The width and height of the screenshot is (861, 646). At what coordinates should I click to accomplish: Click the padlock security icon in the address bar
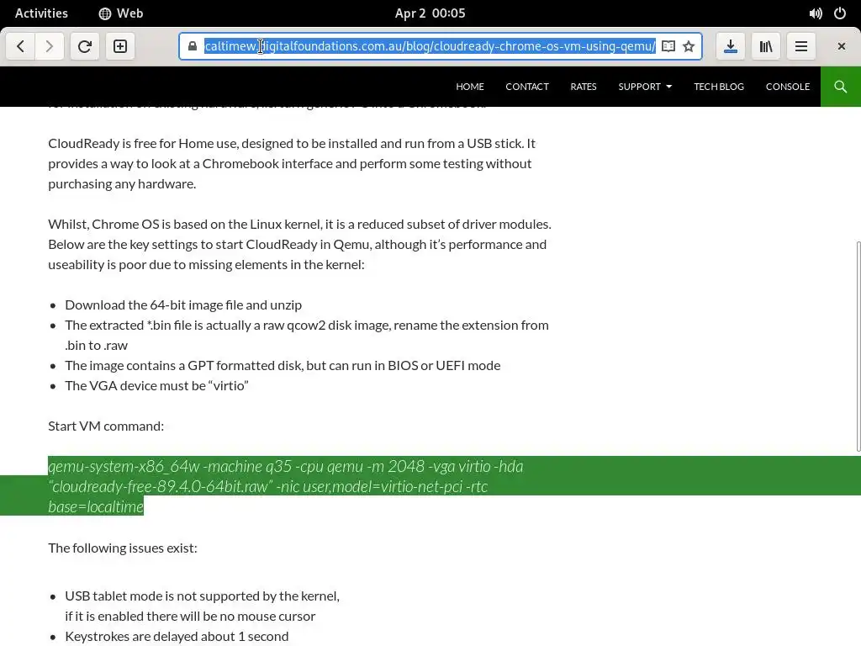coord(193,46)
